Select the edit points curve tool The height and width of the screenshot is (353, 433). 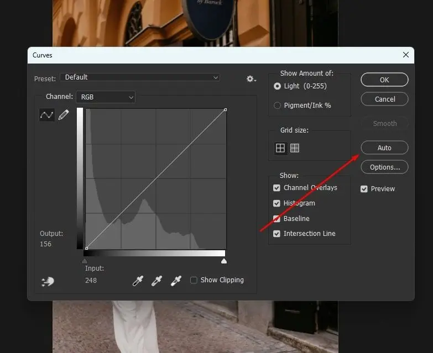[x=46, y=115]
